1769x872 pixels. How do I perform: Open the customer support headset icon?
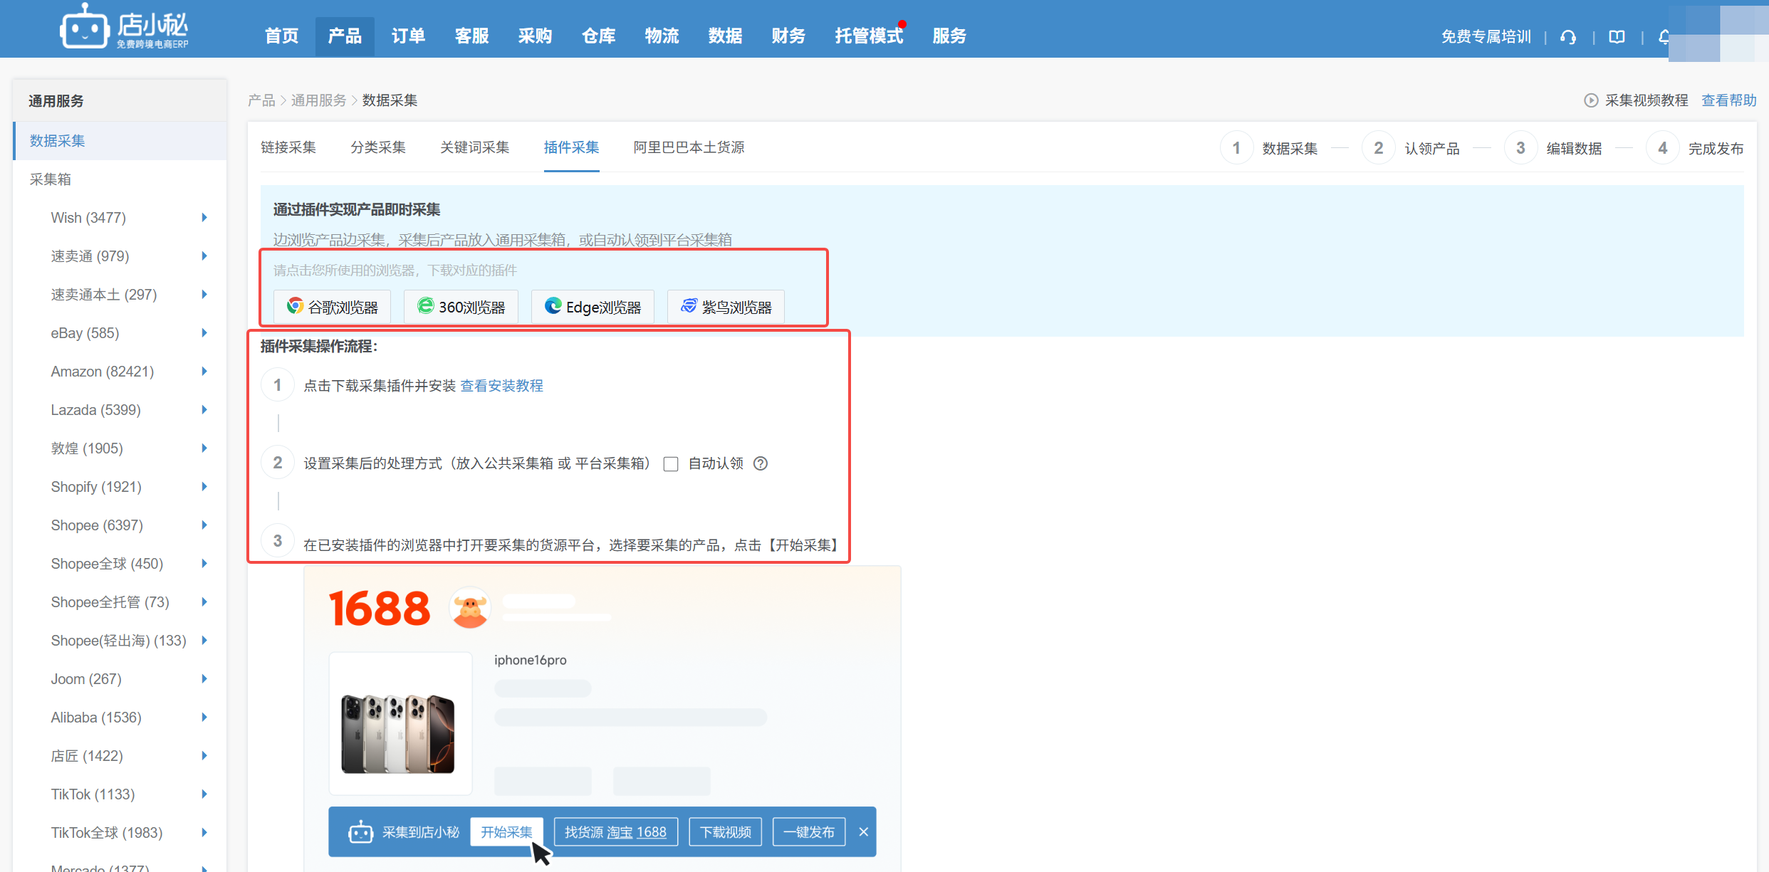[x=1568, y=37]
